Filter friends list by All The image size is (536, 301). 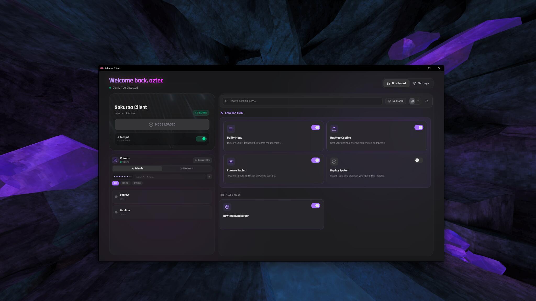115,183
